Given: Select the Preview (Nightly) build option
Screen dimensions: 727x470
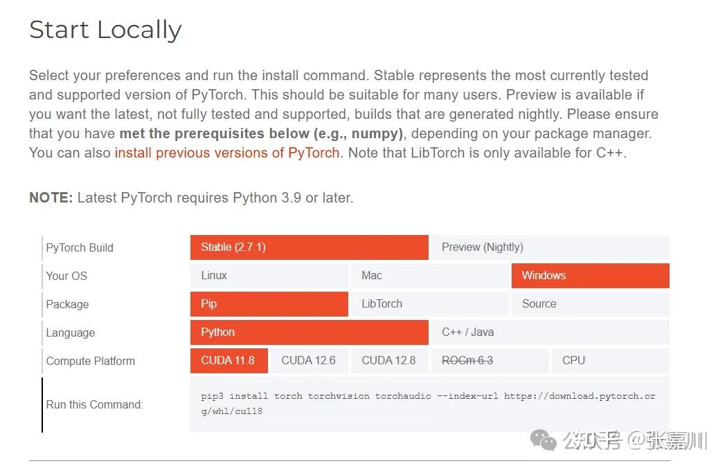Looking at the screenshot, I should pos(549,247).
